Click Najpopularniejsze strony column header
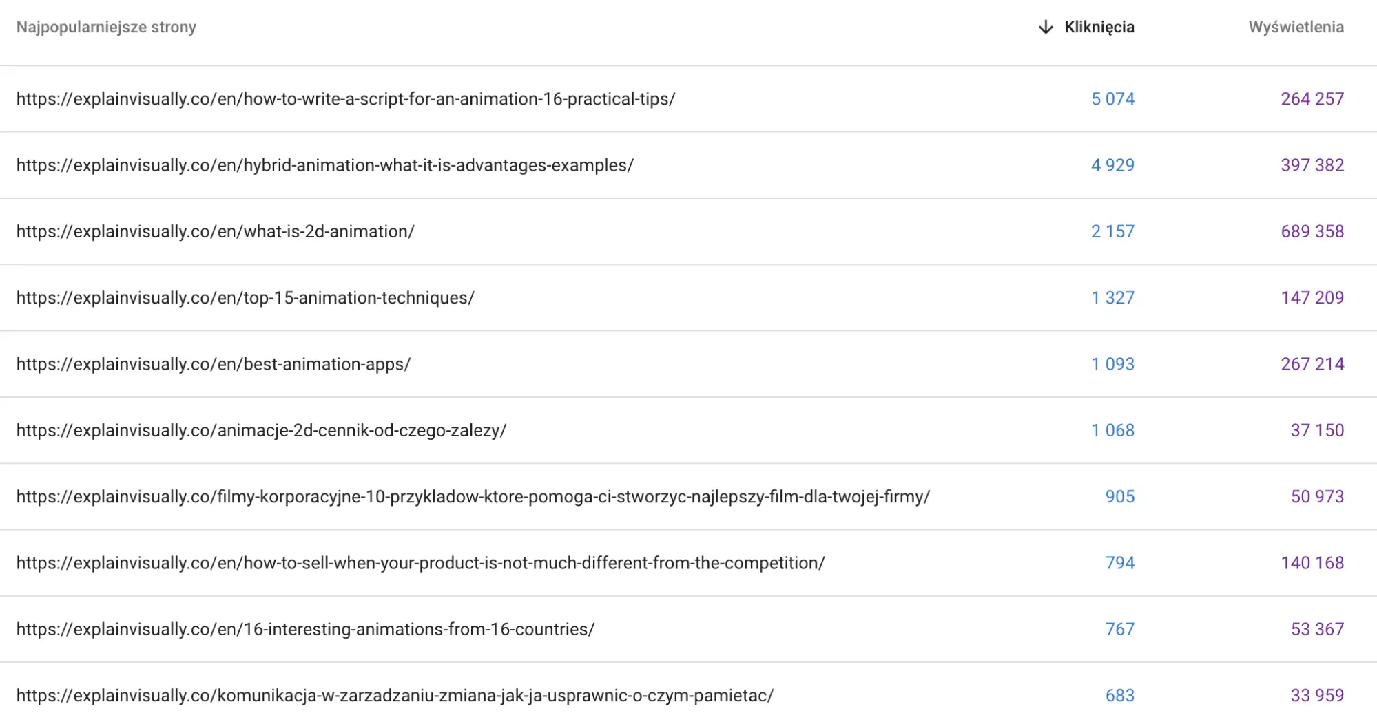This screenshot has width=1377, height=713. point(106,27)
